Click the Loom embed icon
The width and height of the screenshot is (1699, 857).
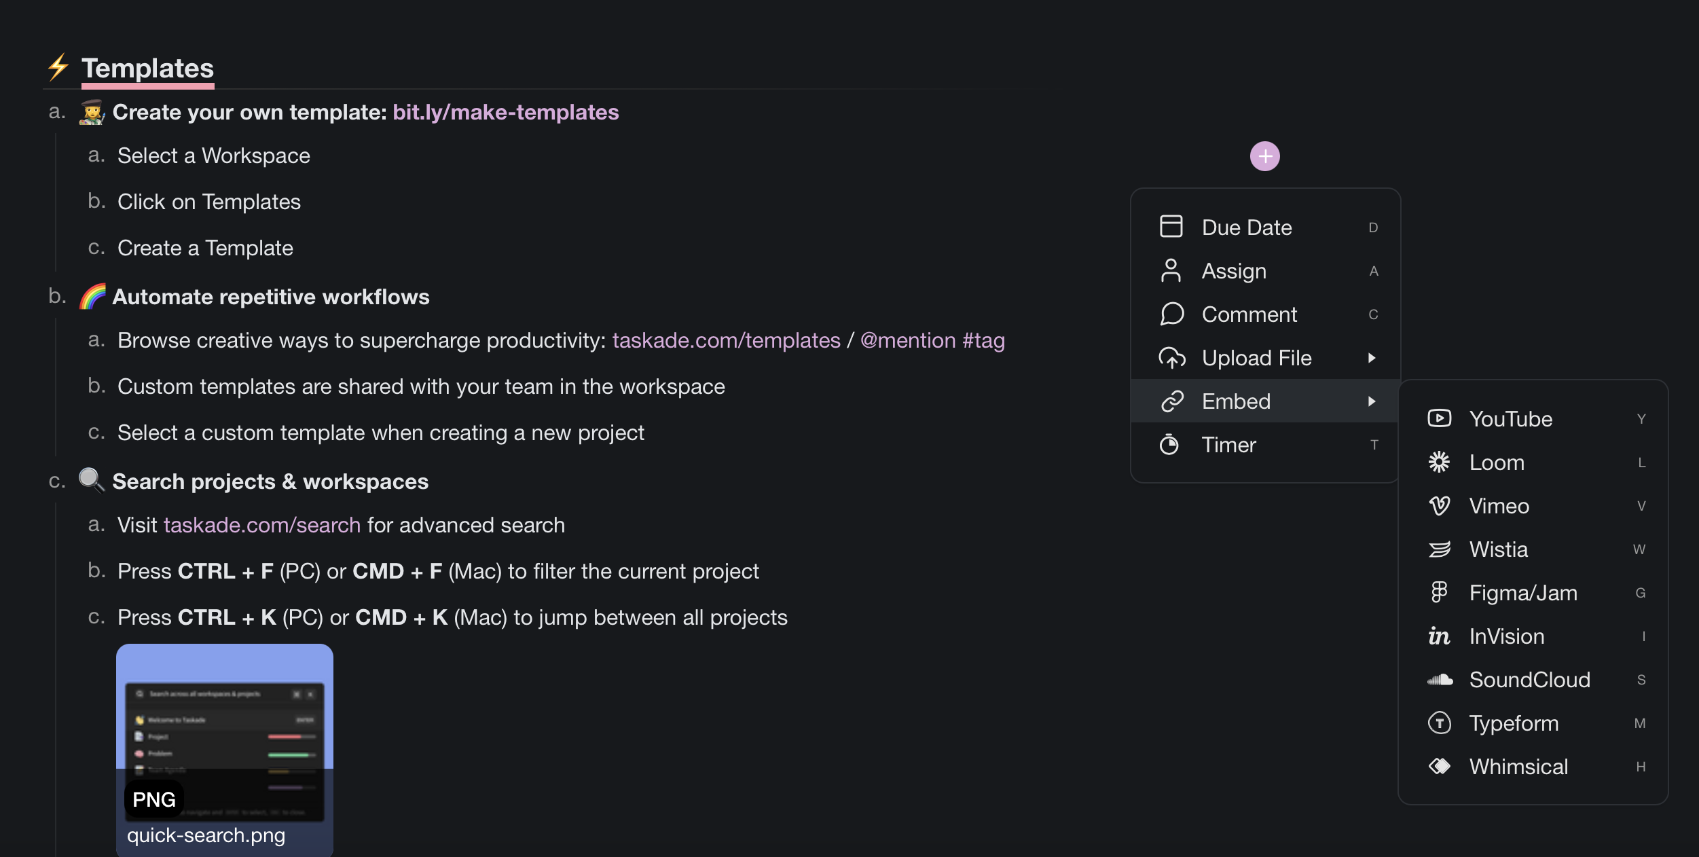coord(1439,462)
